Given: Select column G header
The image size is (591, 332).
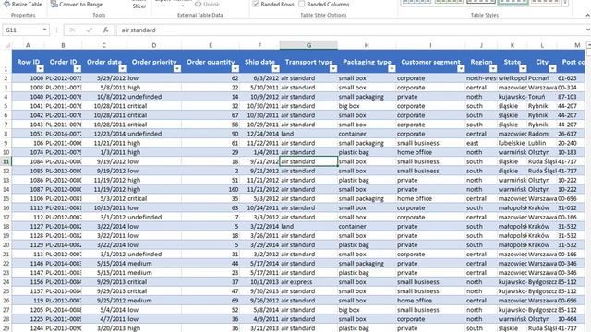Looking at the screenshot, I should coord(308,45).
